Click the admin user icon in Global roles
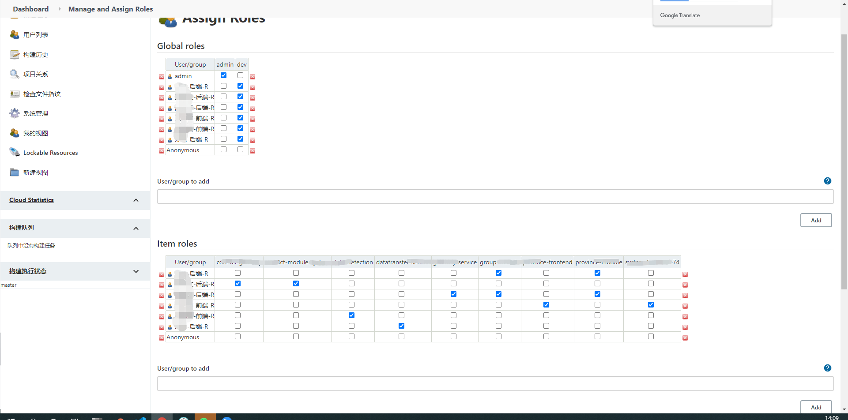 (x=170, y=76)
